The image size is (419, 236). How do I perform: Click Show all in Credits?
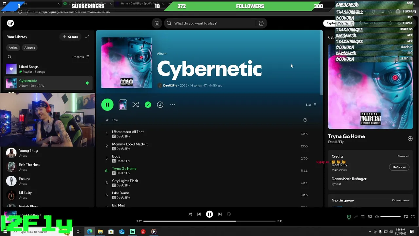(x=403, y=156)
